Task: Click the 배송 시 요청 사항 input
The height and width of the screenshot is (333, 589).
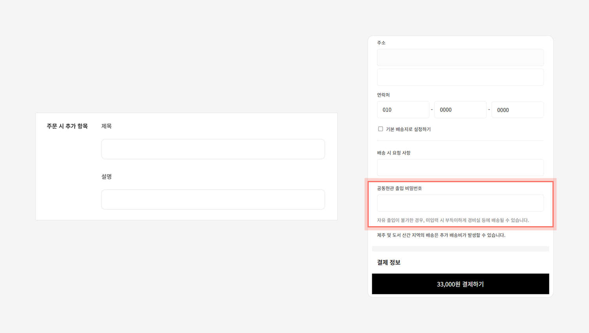Action: 460,168
